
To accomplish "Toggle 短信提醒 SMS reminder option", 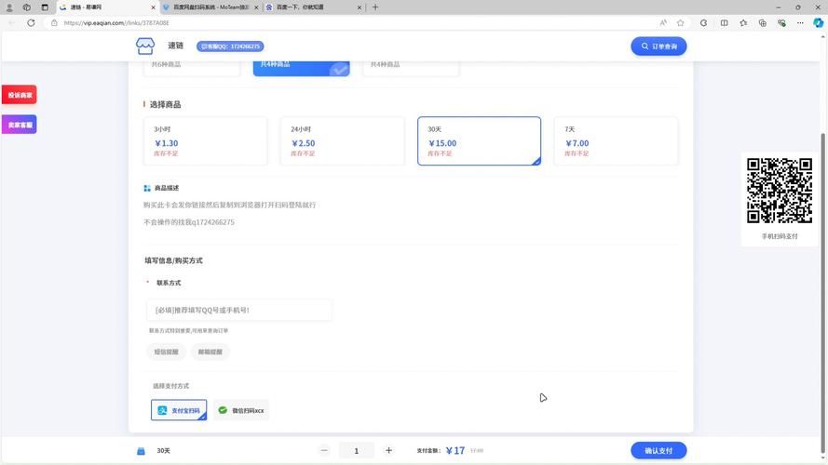I will [167, 352].
